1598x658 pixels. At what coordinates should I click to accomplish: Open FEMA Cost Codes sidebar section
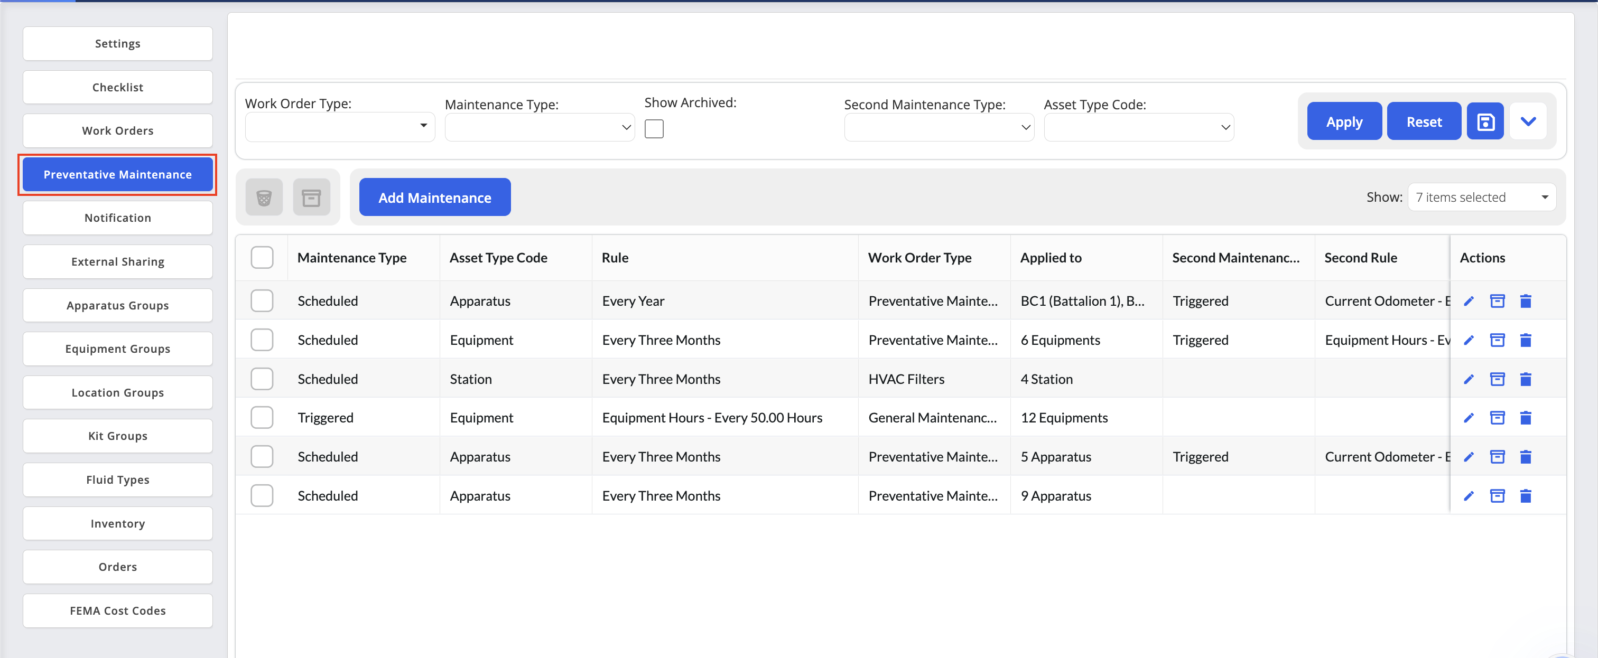click(x=118, y=611)
